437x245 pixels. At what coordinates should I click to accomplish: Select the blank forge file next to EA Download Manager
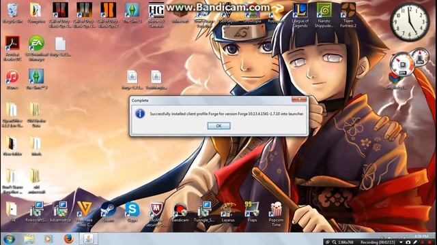60,47
